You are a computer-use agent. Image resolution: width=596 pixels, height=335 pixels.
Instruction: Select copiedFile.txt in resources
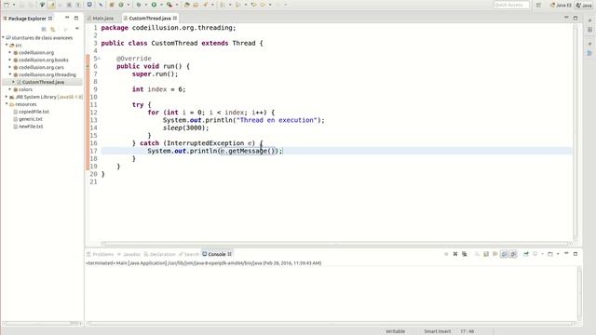point(34,112)
